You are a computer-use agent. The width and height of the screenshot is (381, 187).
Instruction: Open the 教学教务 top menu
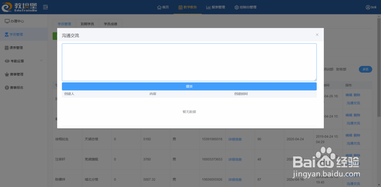pos(187,7)
